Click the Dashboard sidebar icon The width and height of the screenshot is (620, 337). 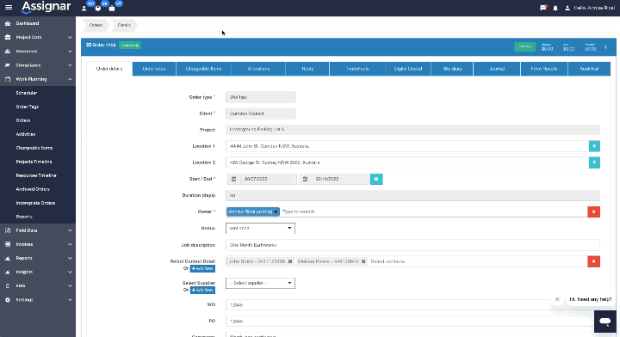click(x=8, y=24)
